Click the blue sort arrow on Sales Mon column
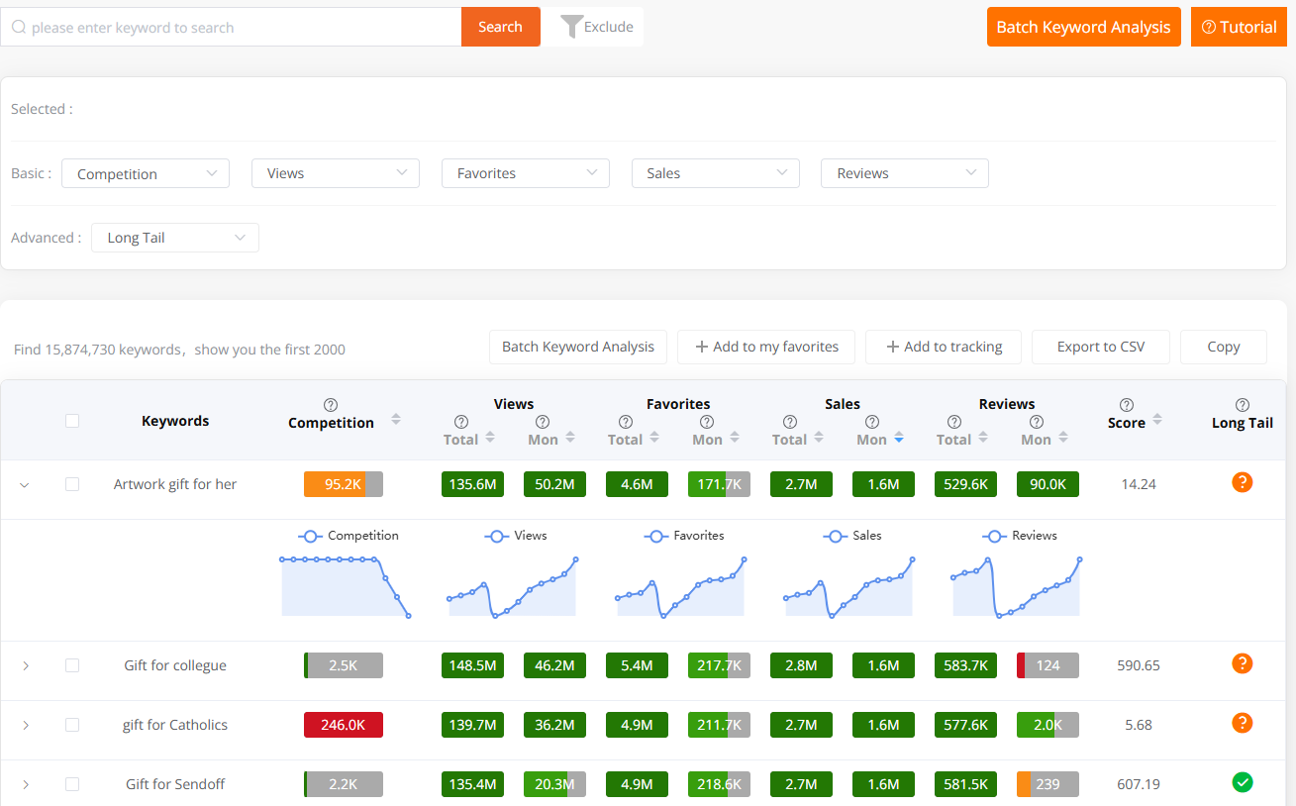This screenshot has width=1296, height=806. click(898, 438)
